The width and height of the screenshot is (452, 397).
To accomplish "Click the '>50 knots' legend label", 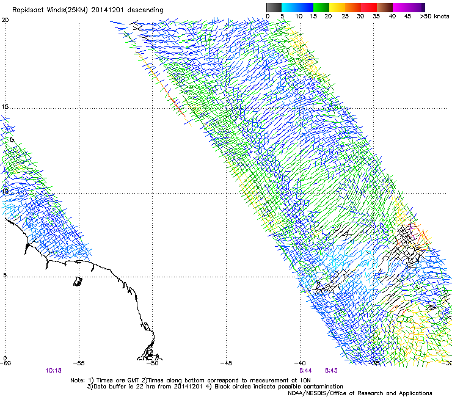I will coord(434,16).
